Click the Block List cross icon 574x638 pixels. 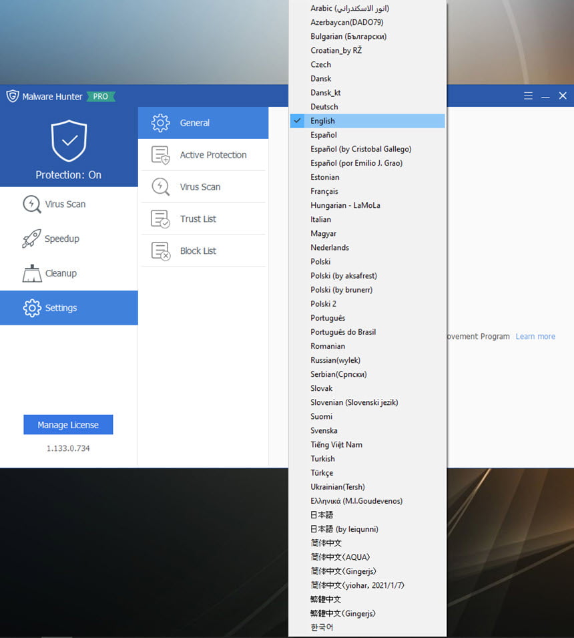pos(160,251)
